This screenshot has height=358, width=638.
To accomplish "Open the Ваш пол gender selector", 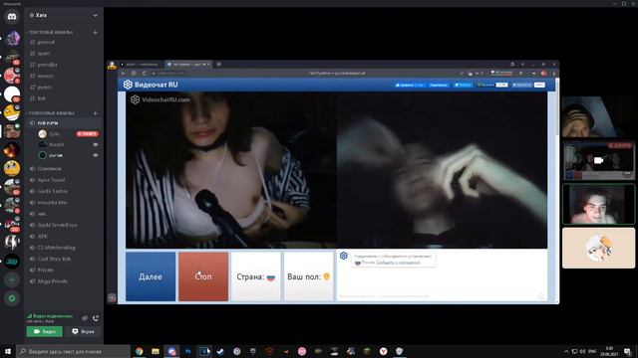I will click(x=308, y=276).
